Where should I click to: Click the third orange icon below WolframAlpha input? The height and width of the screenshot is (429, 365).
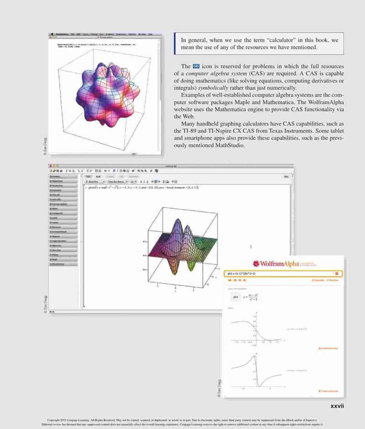coord(240,280)
